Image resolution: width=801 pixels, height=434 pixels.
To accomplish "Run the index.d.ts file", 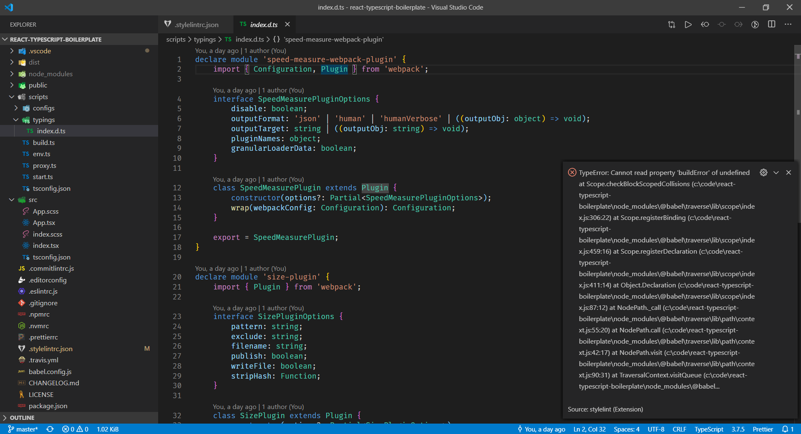I will click(x=688, y=25).
